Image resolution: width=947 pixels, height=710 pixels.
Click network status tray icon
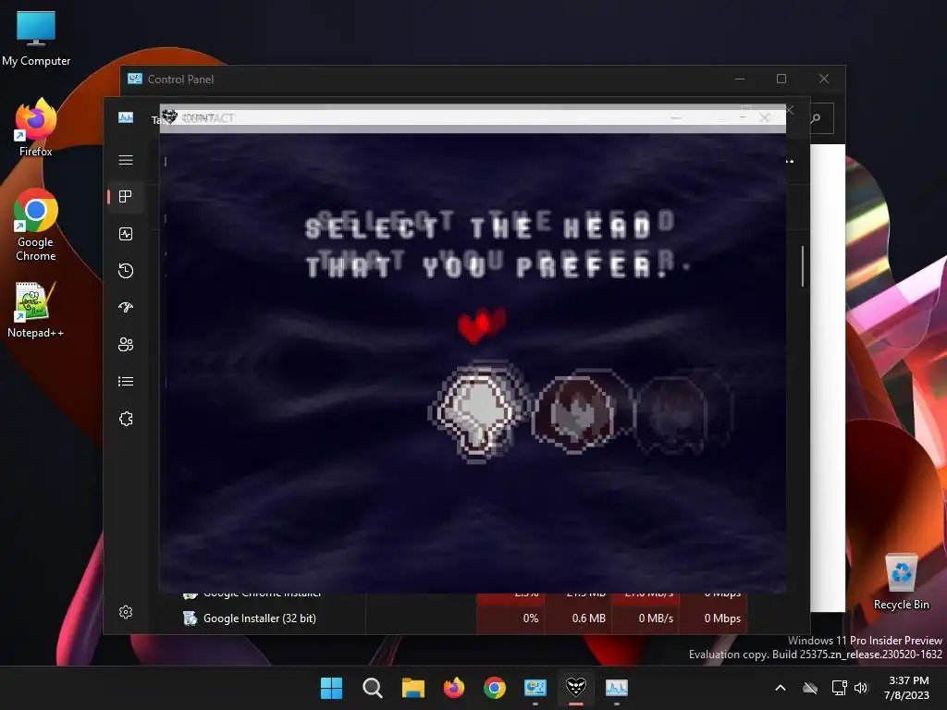coord(839,688)
